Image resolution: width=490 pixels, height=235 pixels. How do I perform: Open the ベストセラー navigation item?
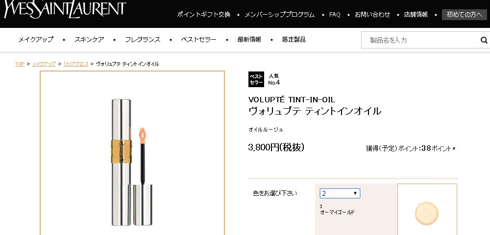[198, 40]
